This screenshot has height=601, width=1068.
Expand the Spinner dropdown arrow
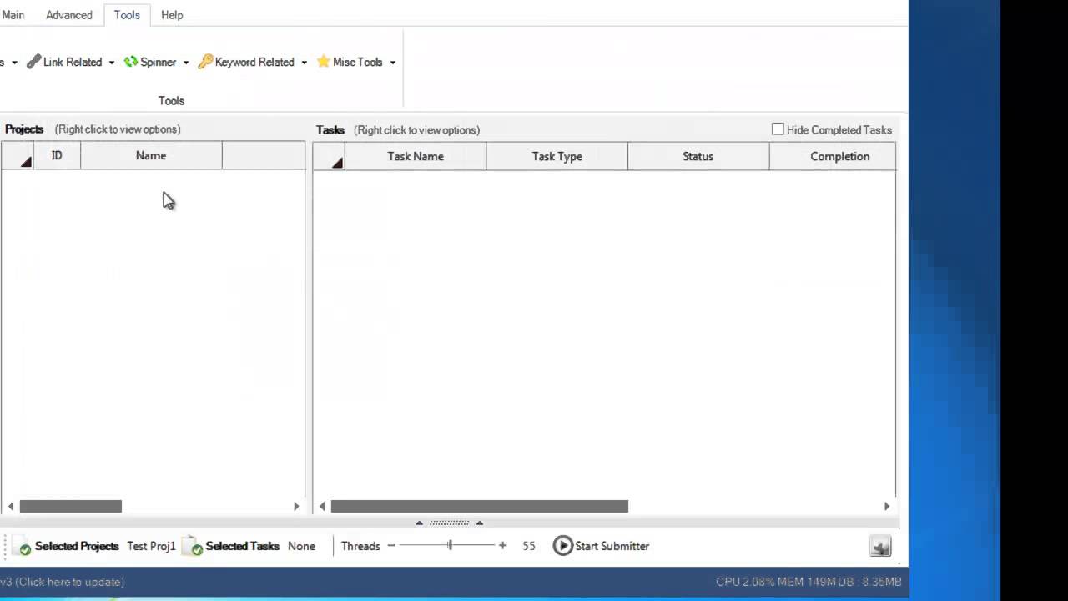pyautogui.click(x=185, y=63)
